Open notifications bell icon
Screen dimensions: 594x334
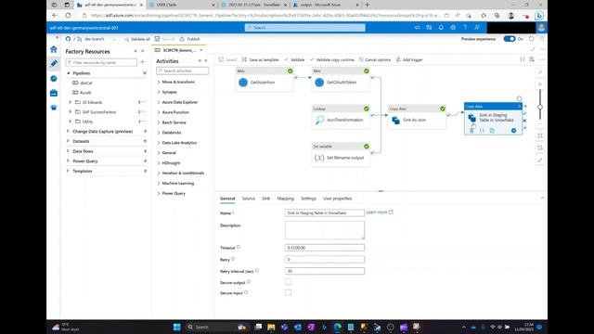tap(441, 28)
